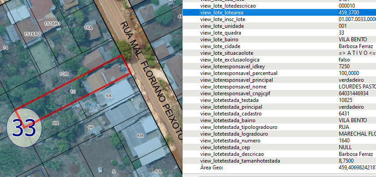The image size is (376, 177).
Task: Select lot 10R on the map
Action: coord(64,74)
